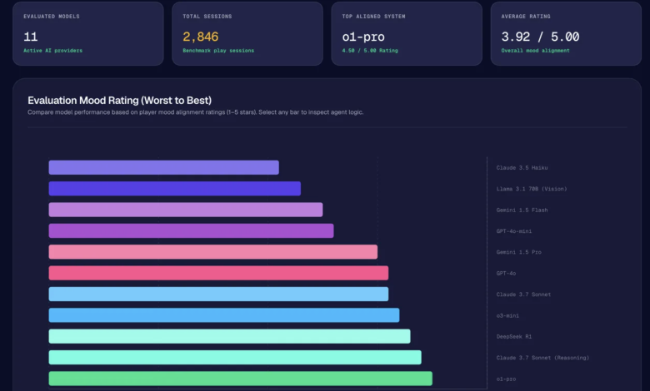Click the '2,846' sessions value
Viewport: 650px width, 391px height.
201,37
